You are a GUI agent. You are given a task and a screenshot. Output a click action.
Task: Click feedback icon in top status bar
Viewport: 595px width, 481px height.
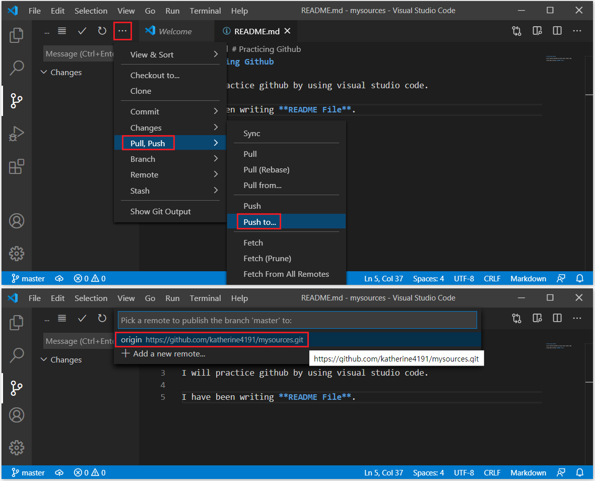[561, 279]
